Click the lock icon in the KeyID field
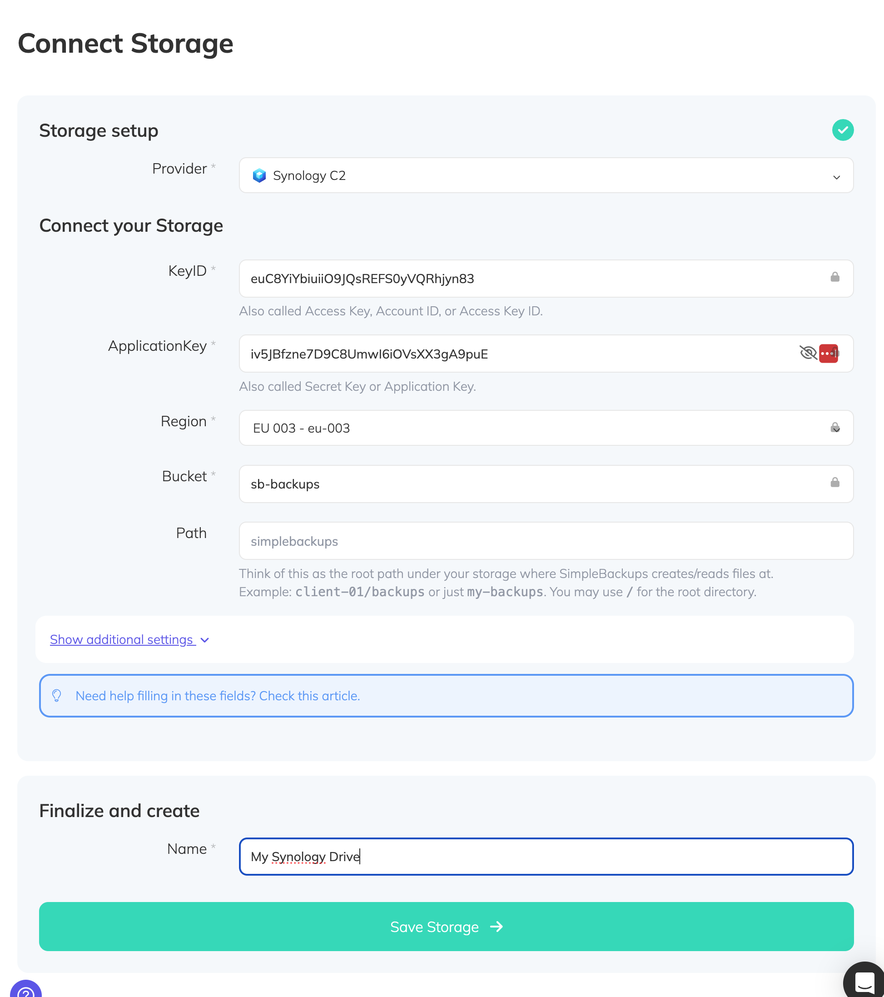This screenshot has height=997, width=884. coord(834,278)
